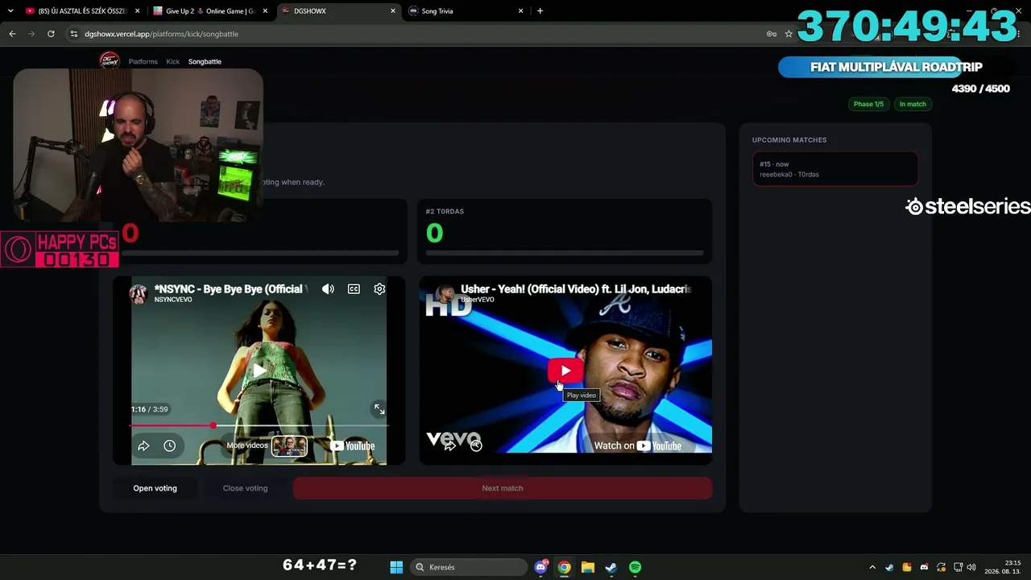Click the UsherVEVO channel avatar

coord(444,293)
